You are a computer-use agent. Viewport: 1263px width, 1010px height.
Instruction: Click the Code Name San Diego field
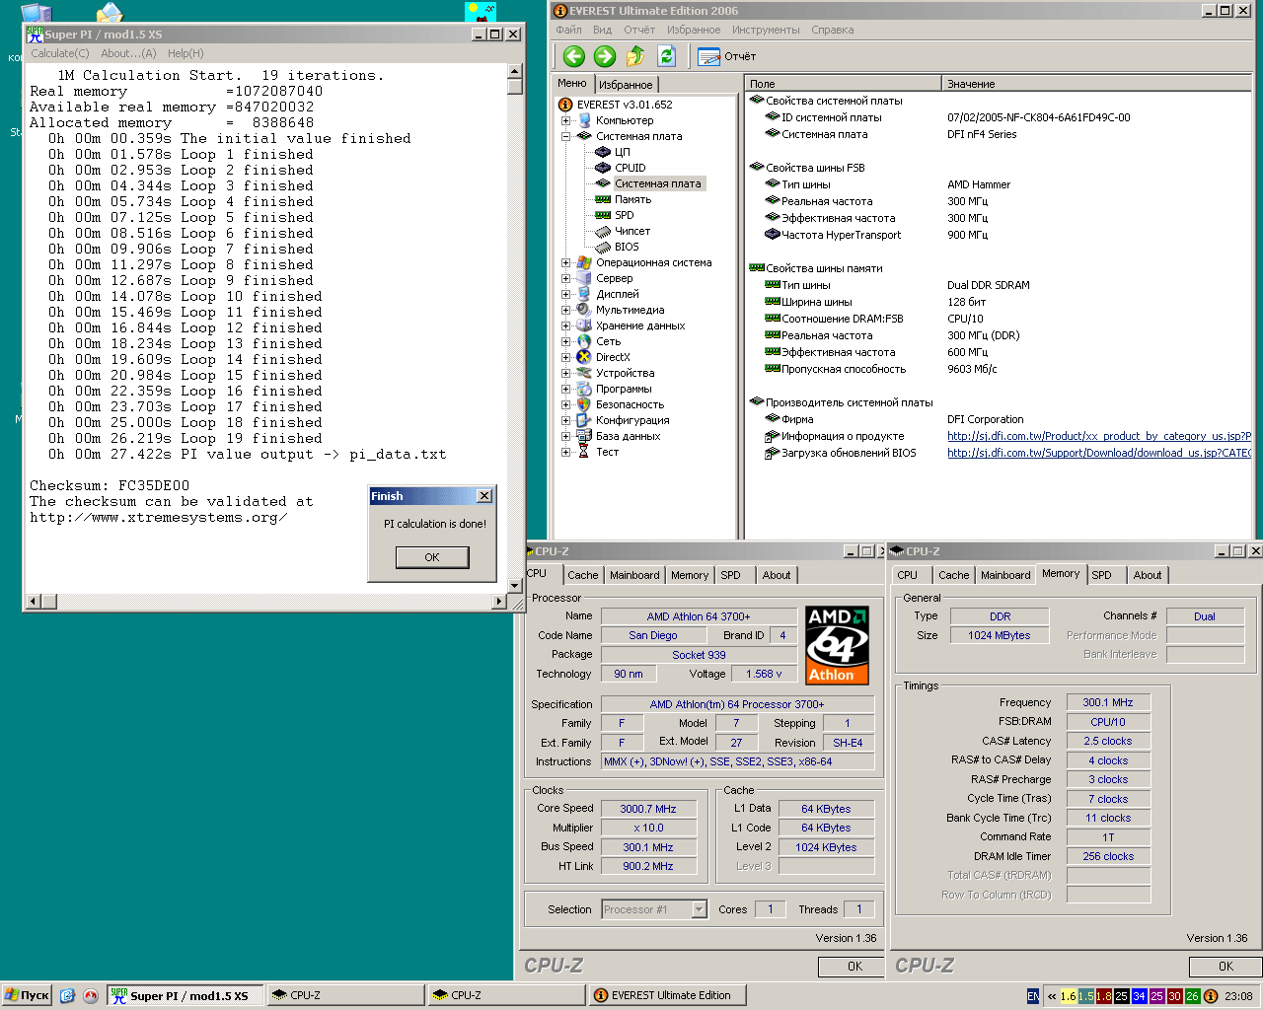[x=653, y=635]
